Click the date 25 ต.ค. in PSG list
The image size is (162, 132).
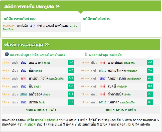pyautogui.click(x=6, y=102)
